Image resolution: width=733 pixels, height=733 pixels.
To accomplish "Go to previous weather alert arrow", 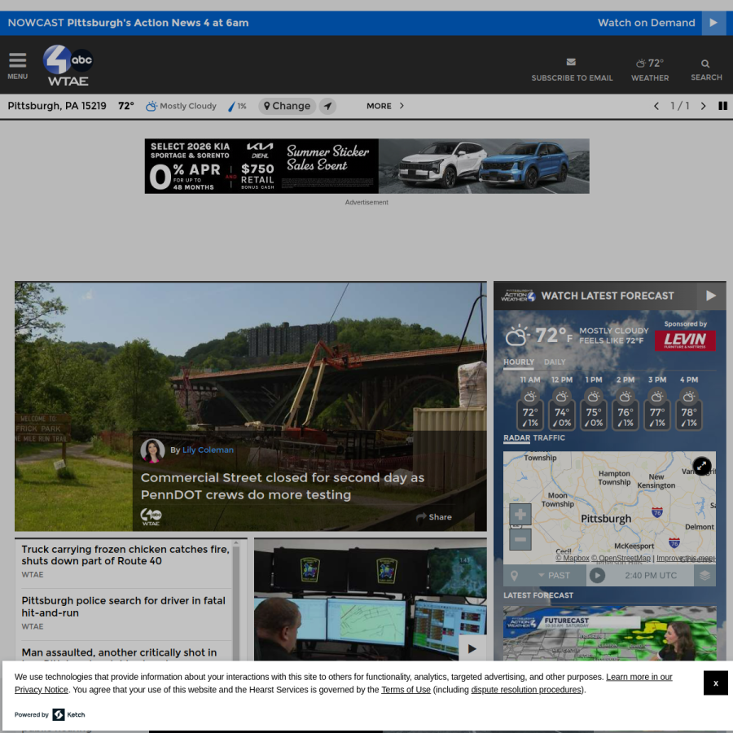I will click(x=656, y=106).
